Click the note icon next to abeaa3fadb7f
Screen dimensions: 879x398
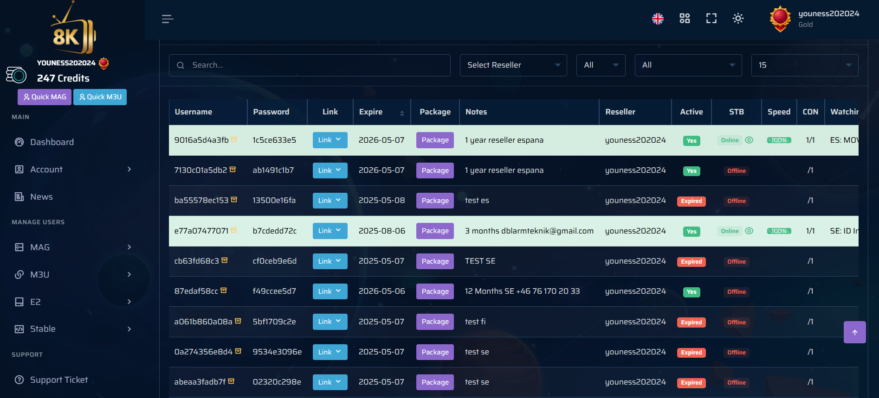[x=231, y=381]
